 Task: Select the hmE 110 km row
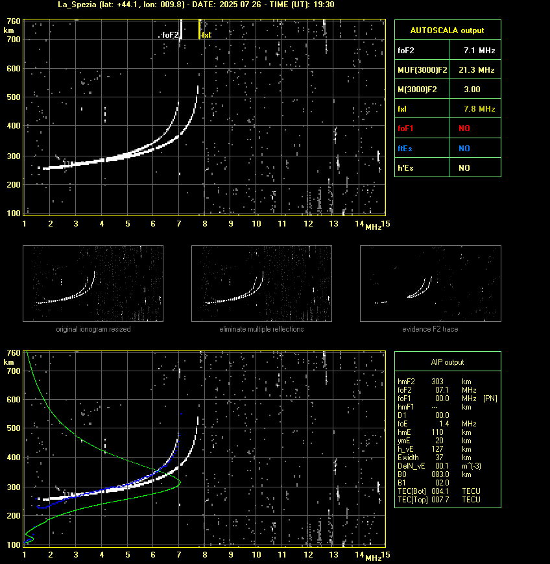435,432
